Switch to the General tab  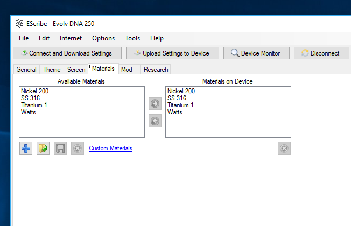26,70
